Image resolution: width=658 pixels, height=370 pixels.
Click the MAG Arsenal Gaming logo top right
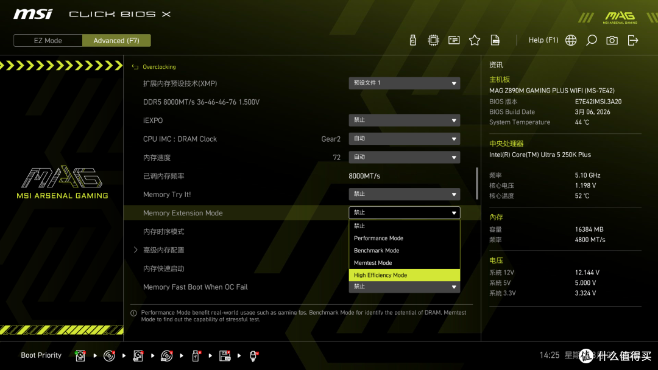pyautogui.click(x=620, y=17)
